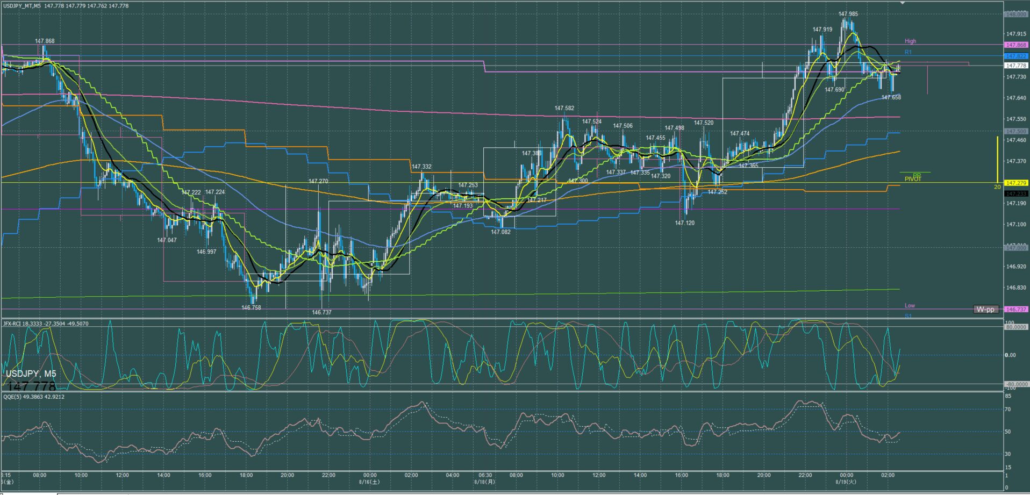Image resolution: width=1030 pixels, height=495 pixels.
Task: Click the chart shift triangle marker at top
Action: [903, 3]
